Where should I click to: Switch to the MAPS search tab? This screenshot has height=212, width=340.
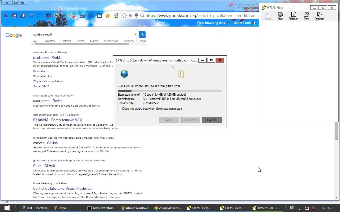[94, 41]
